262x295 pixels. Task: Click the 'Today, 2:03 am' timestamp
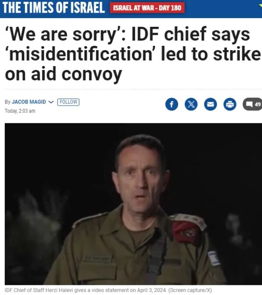click(x=20, y=111)
